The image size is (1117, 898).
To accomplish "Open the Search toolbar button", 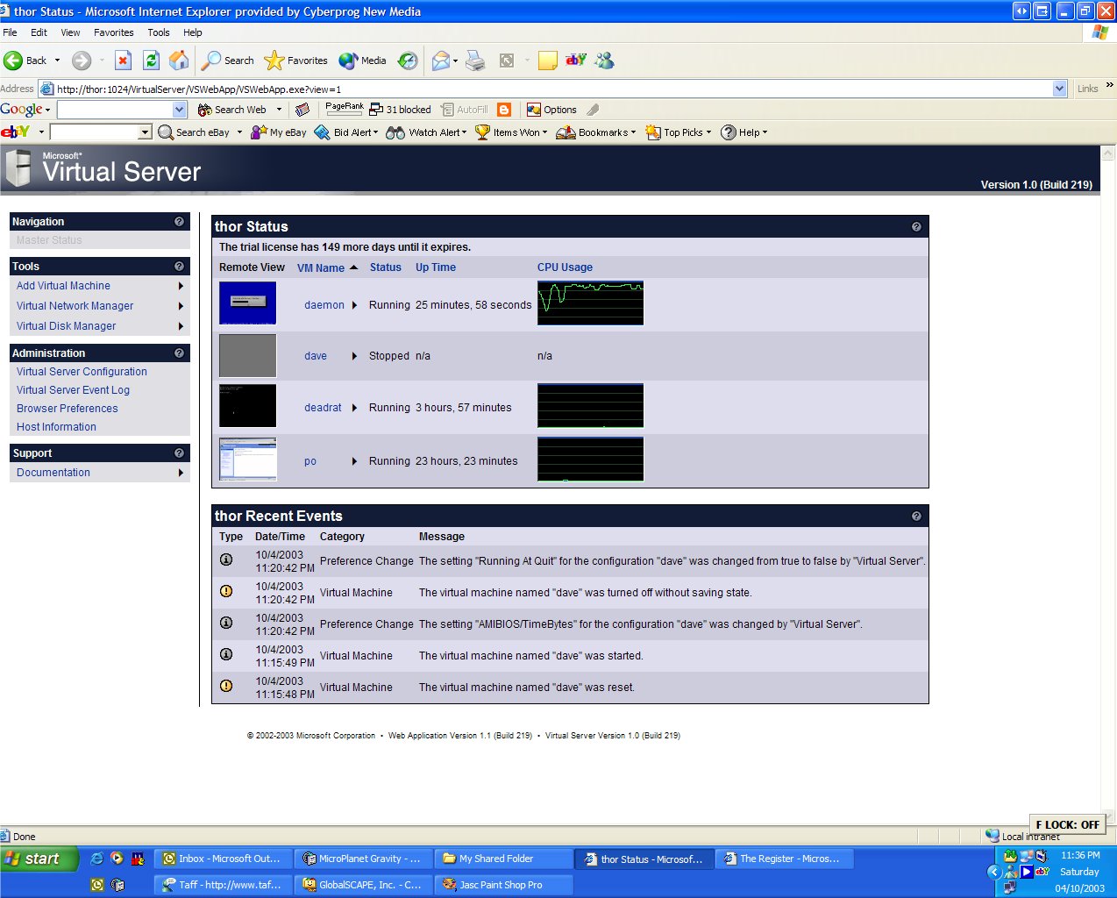I will click(x=228, y=61).
